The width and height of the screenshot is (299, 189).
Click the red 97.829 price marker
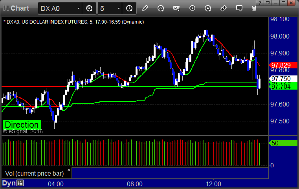[283, 65]
